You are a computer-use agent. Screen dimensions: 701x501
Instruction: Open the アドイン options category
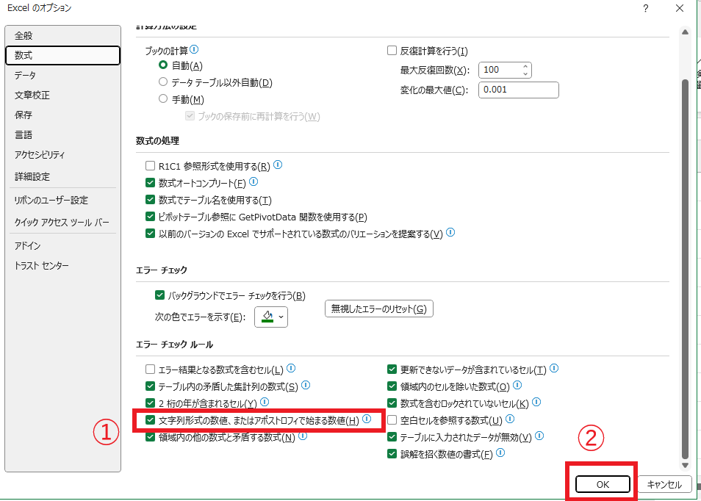point(62,246)
